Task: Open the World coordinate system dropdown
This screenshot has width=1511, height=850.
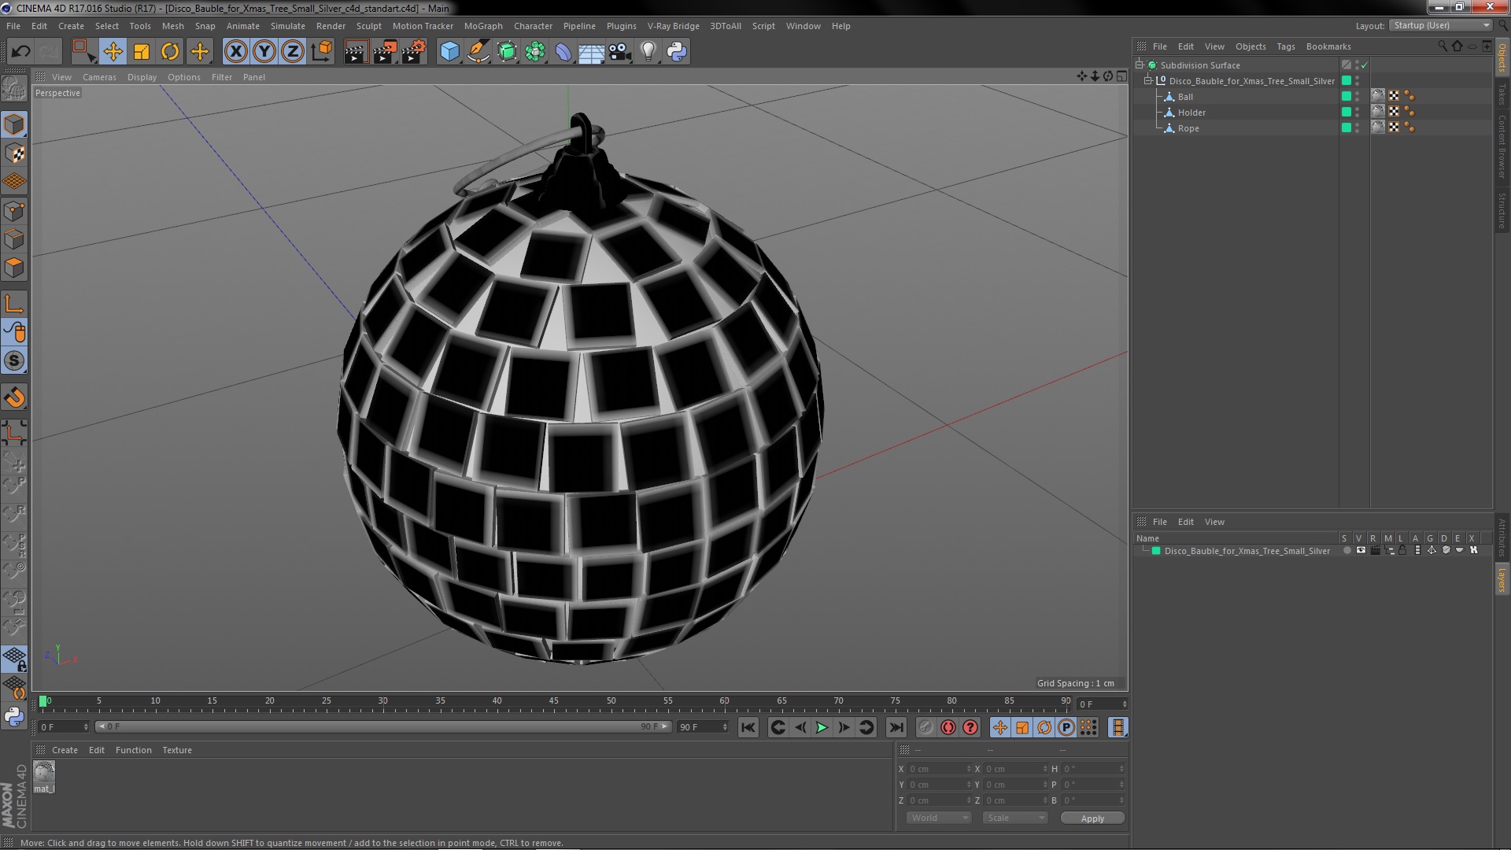Action: [939, 818]
